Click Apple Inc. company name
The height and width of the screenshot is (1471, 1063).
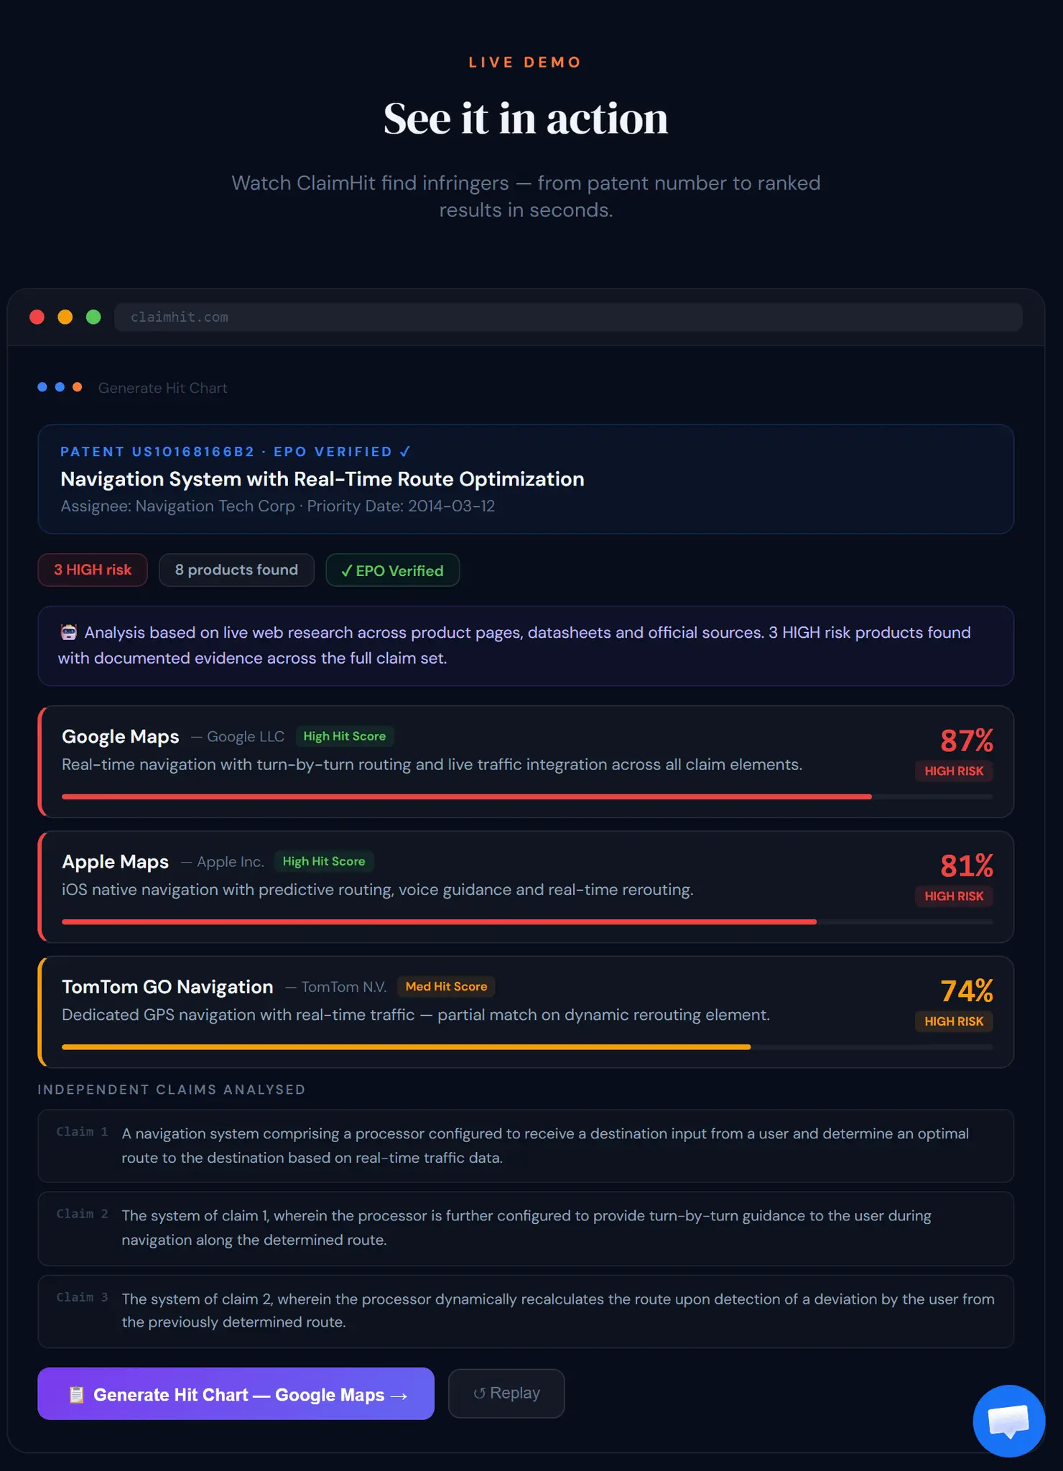click(231, 861)
